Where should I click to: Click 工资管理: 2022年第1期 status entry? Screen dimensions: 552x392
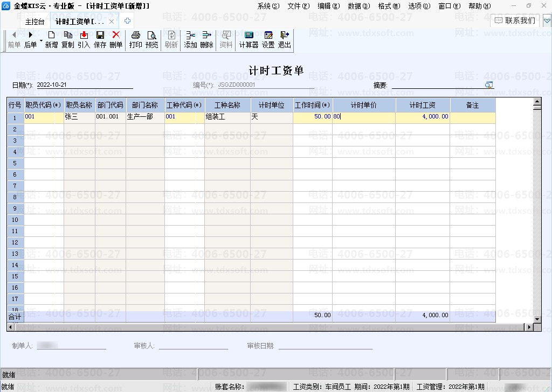coord(450,387)
